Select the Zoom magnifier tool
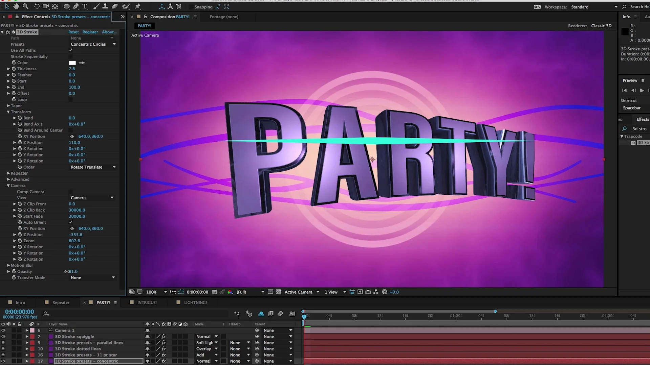Viewport: 650px width, 365px height. pos(25,6)
